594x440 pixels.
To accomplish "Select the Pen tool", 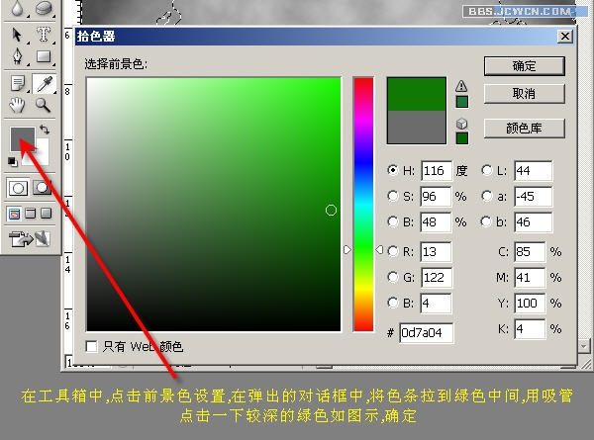I will 18,56.
